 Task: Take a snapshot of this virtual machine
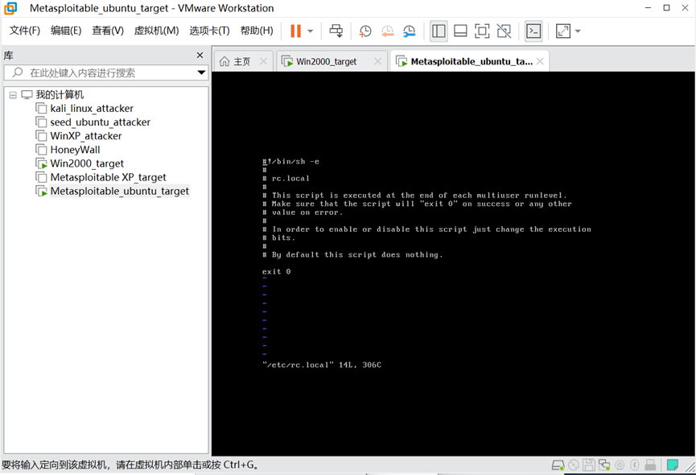click(365, 31)
